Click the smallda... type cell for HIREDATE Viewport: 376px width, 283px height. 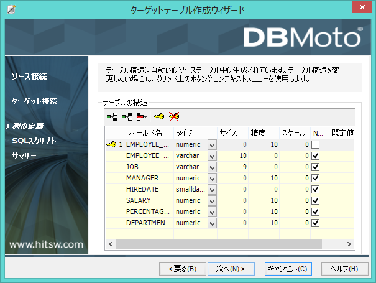[x=191, y=189]
